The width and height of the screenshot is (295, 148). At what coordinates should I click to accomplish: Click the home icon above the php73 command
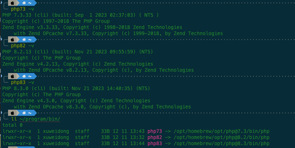24,3
